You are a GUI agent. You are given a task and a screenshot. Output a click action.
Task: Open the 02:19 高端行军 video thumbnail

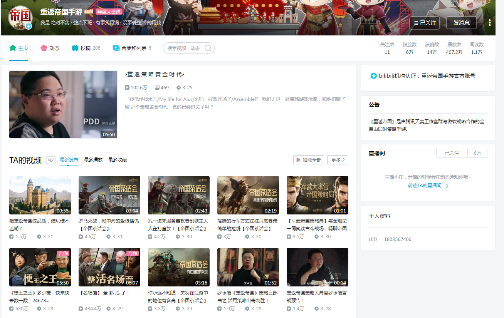[x=248, y=195]
